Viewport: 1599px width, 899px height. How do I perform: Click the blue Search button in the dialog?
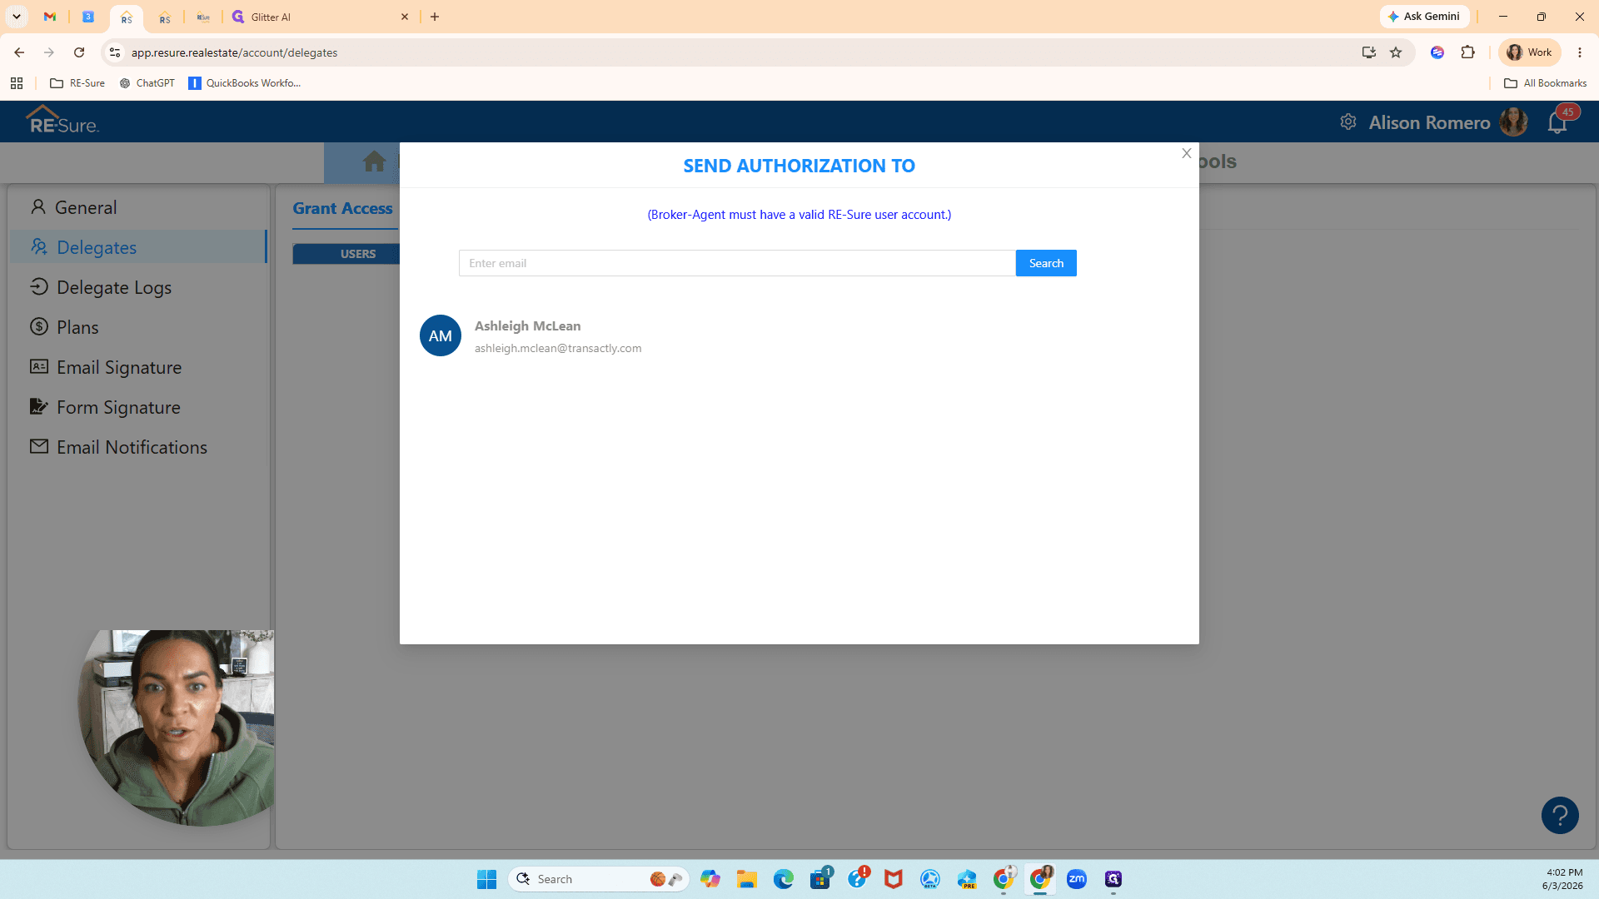[1046, 263]
